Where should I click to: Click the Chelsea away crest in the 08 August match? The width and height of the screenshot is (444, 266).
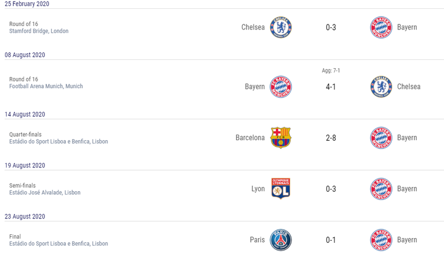point(381,87)
